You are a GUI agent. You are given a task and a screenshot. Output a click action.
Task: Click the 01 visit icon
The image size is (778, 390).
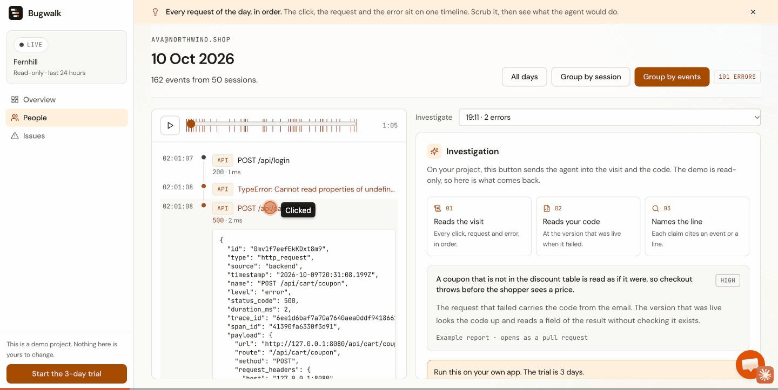point(438,208)
